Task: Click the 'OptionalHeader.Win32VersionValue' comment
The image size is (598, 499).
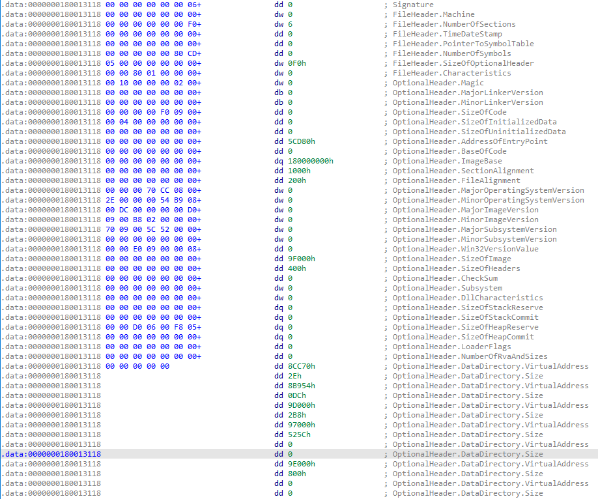Action: [466, 249]
